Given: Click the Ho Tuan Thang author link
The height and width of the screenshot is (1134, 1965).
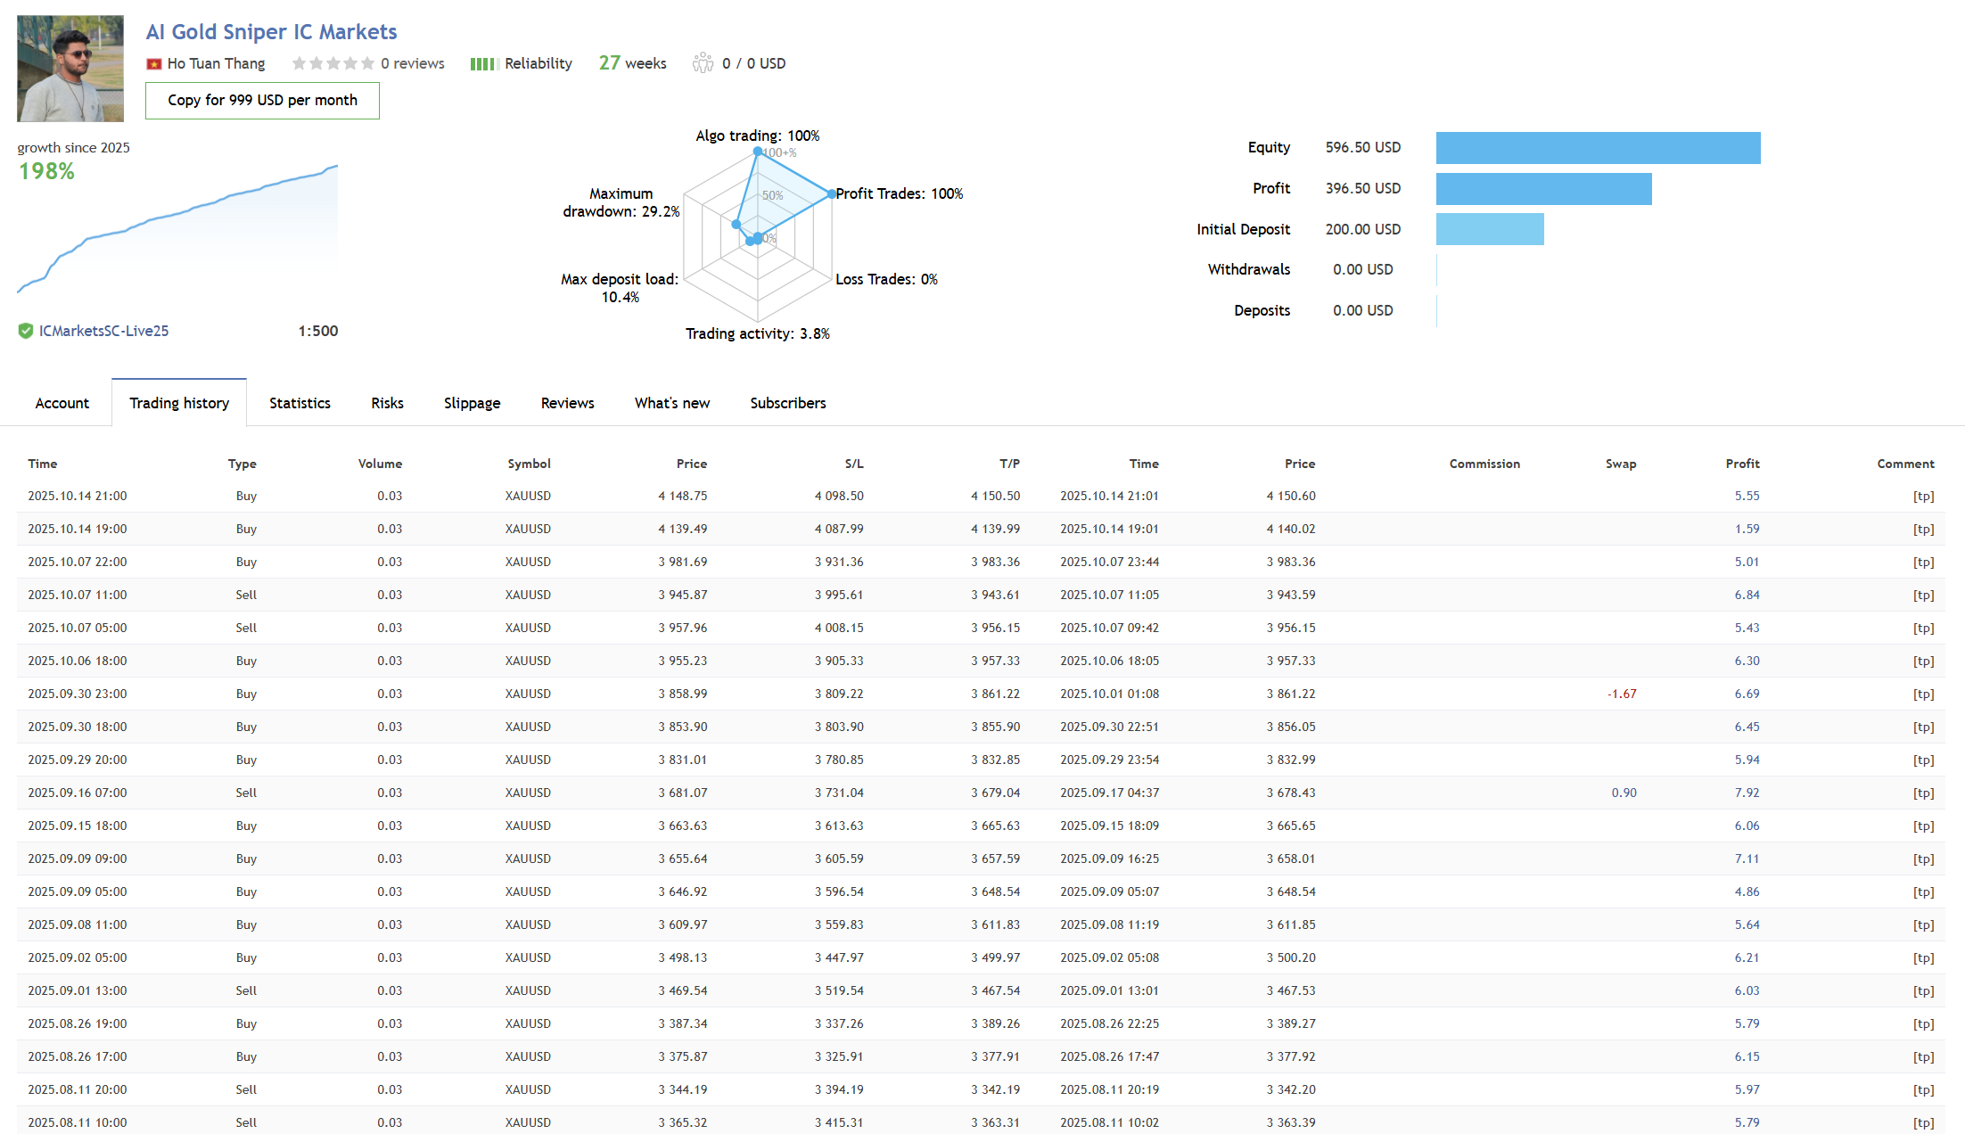Looking at the screenshot, I should 216,63.
